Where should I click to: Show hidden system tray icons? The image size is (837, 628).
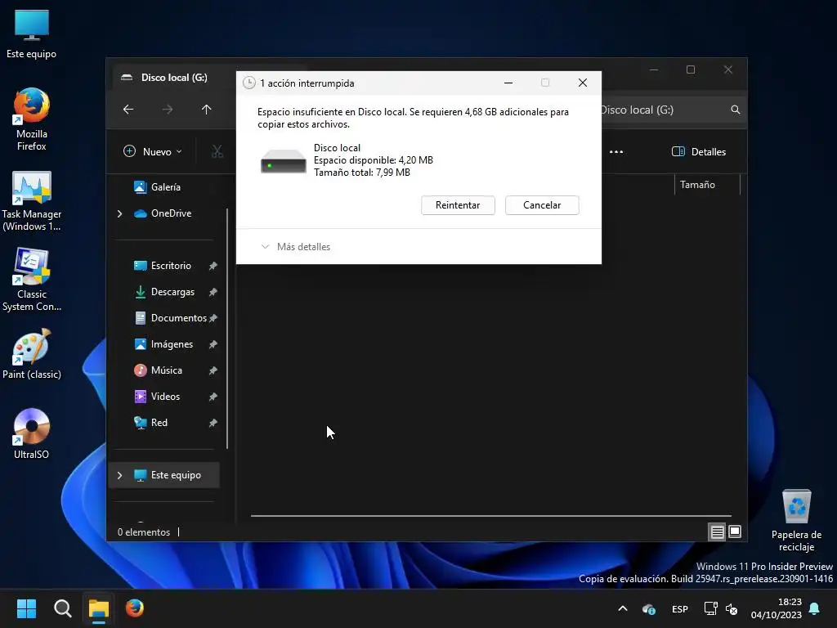coord(622,608)
